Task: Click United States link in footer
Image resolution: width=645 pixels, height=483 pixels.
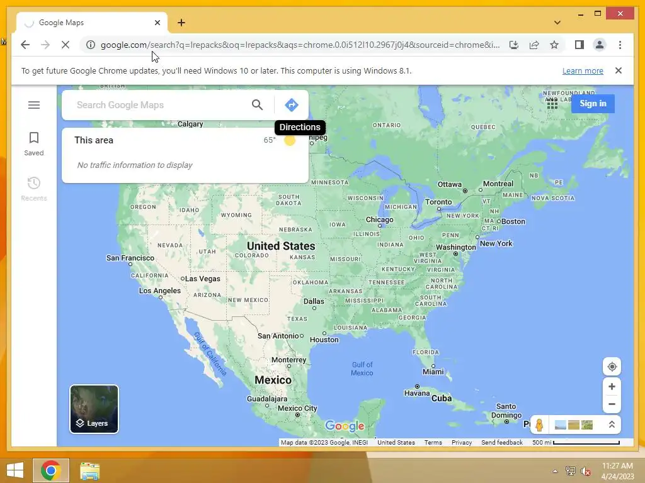Action: click(396, 442)
